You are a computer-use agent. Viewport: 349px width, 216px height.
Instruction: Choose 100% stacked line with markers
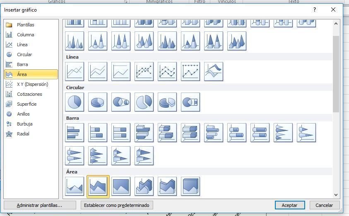point(190,71)
